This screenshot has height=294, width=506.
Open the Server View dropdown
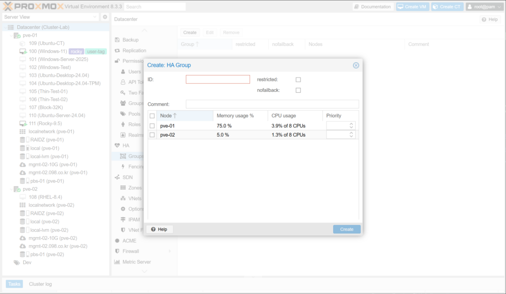95,17
